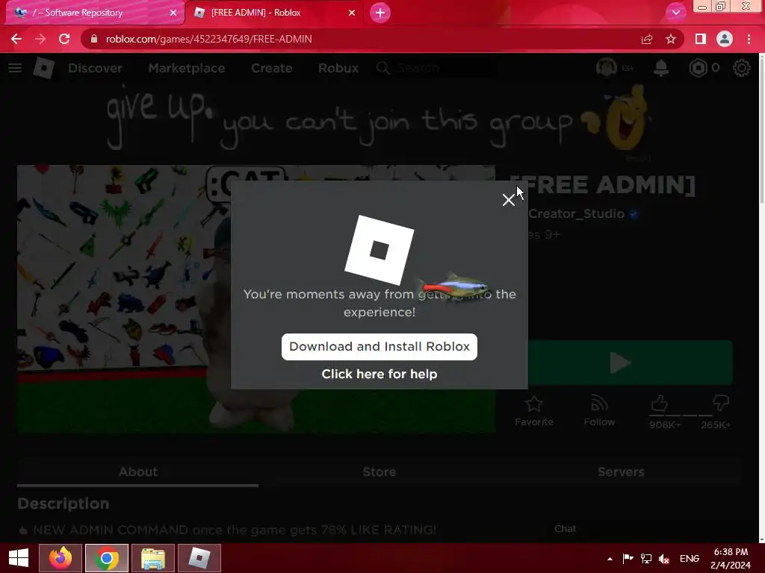Screen dimensions: 765x573
Task: Show hidden system tray icons
Action: (x=610, y=559)
